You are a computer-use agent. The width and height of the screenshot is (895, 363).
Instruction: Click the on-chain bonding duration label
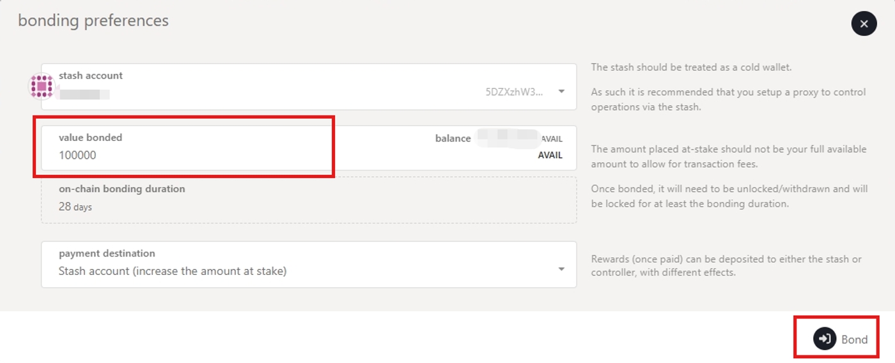(121, 189)
